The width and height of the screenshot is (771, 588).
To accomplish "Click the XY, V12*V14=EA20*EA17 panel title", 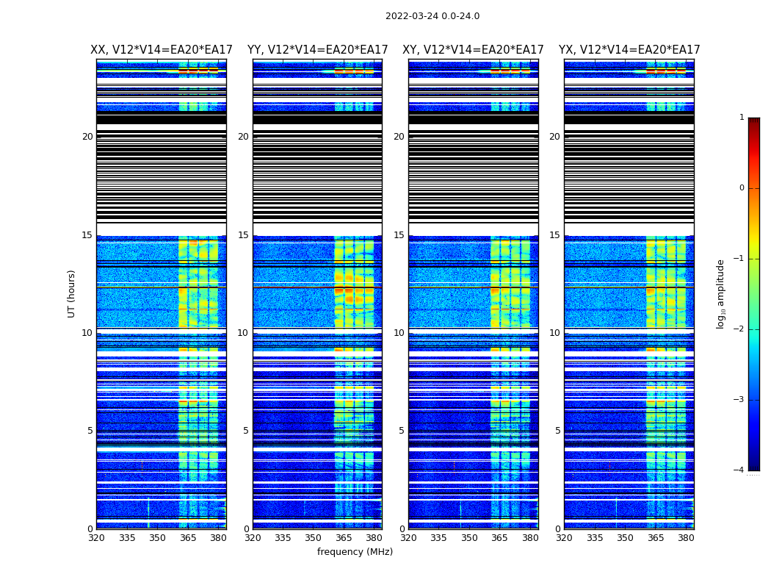I will click(473, 50).
